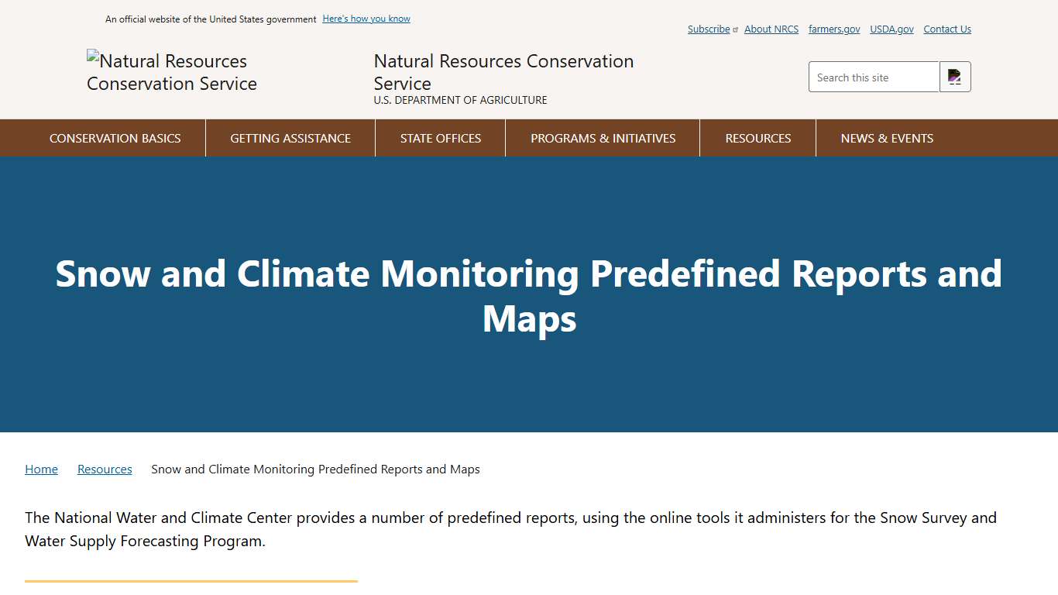The width and height of the screenshot is (1058, 595).
Task: Click the external-link icon beside Subscribe
Action: (734, 29)
